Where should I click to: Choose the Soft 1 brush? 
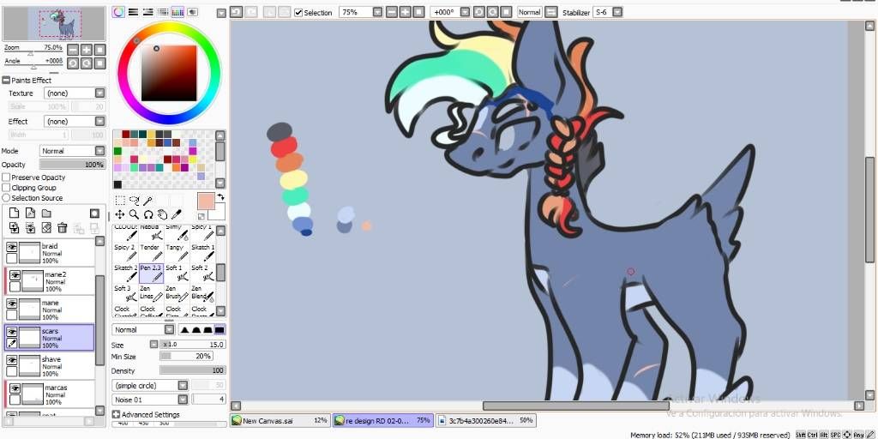click(x=177, y=274)
